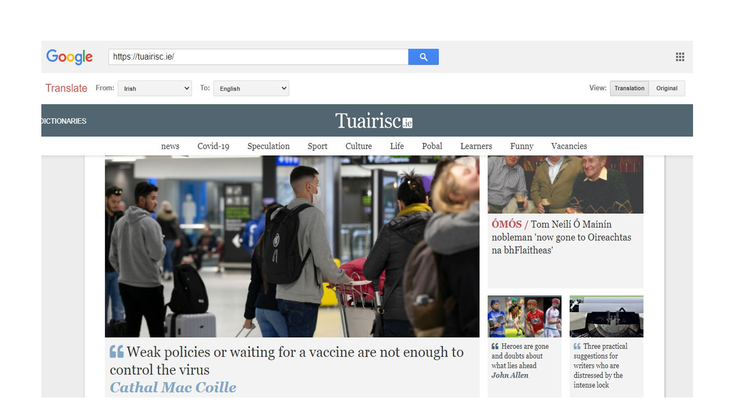
Task: Open the Vacancies section
Action: 569,146
